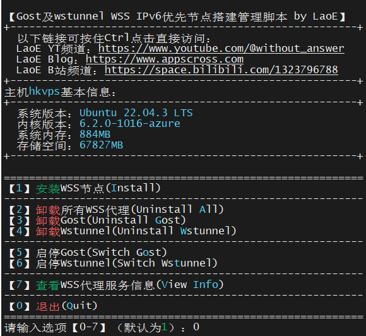
Task: Select menu option 1 Install WSS node
Action: (x=85, y=188)
